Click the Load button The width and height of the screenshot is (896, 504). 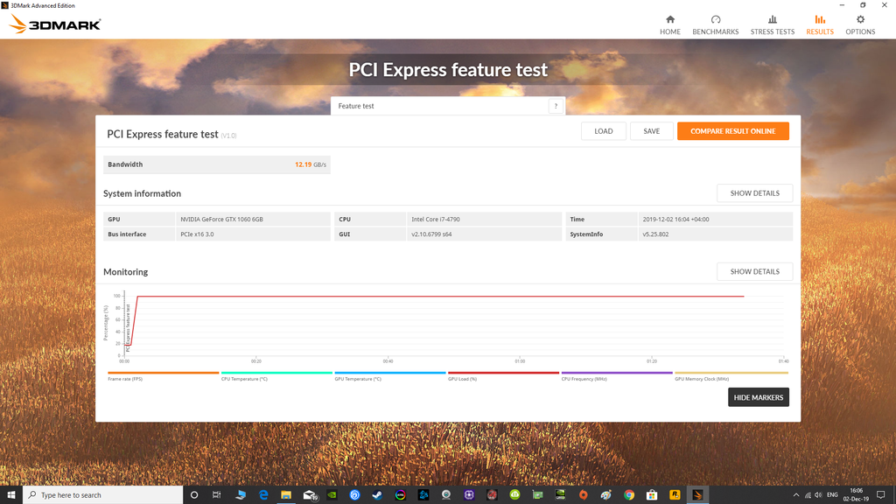click(x=604, y=131)
